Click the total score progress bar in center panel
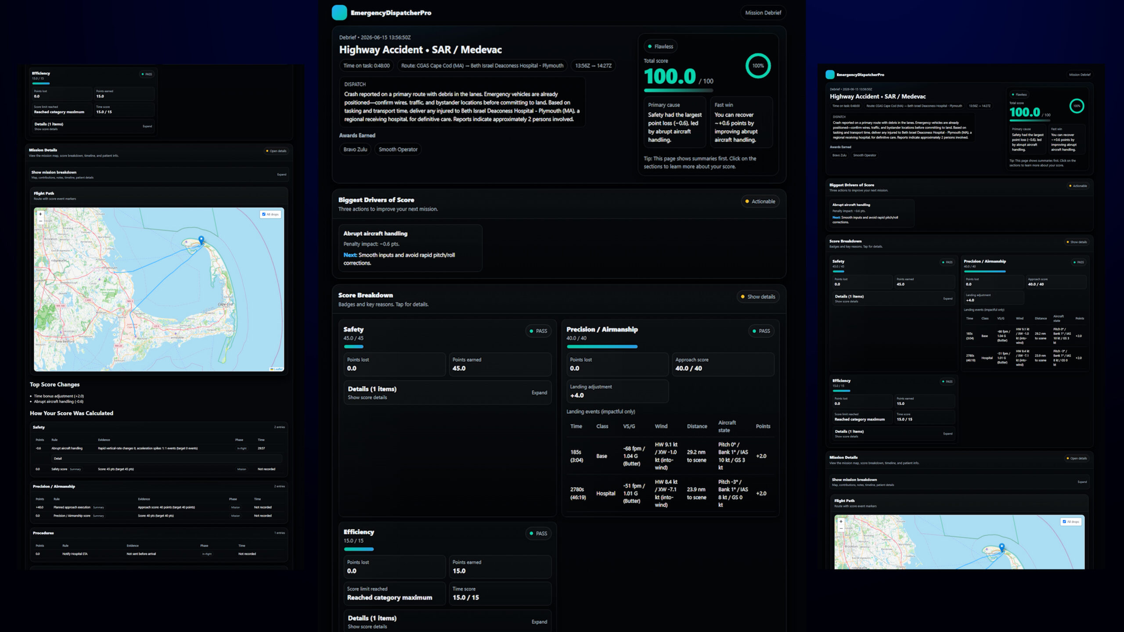Image resolution: width=1124 pixels, height=632 pixels. pyautogui.click(x=678, y=90)
